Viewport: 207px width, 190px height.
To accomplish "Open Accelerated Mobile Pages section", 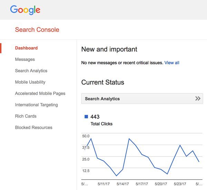I will 40,93.
